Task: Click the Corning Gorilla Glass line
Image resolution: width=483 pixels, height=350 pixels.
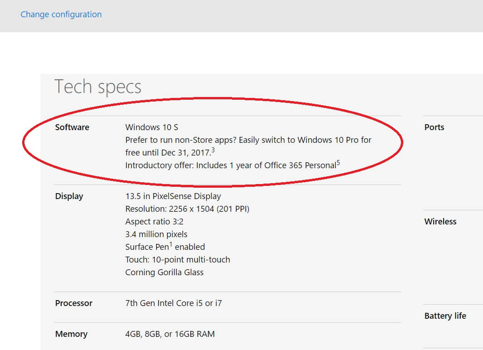Action: [x=164, y=272]
